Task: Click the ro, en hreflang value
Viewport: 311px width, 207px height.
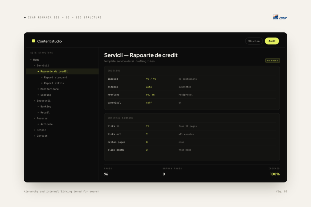Action: [x=150, y=95]
